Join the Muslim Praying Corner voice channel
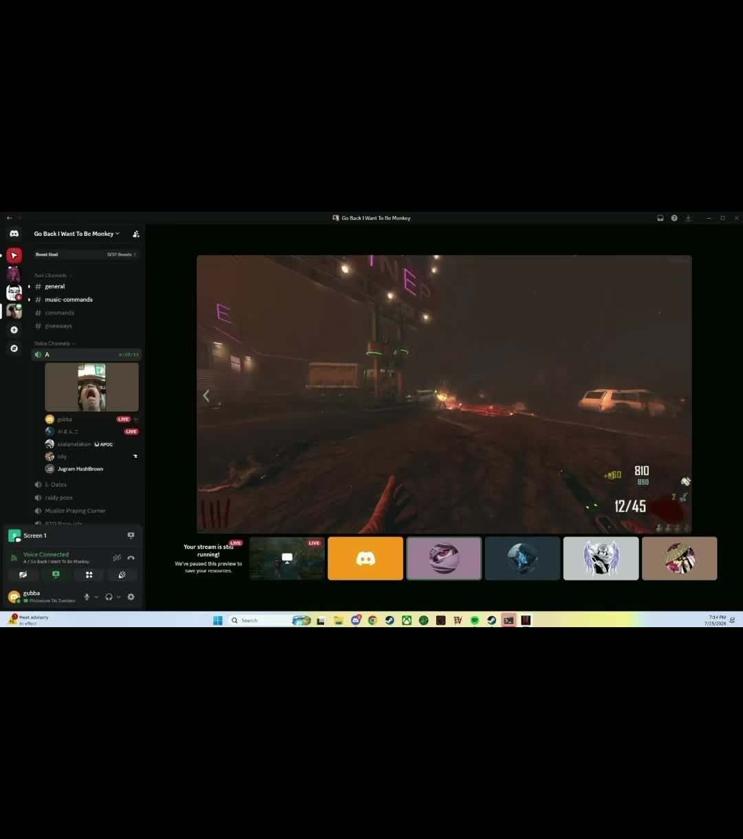This screenshot has height=839, width=743. point(87,510)
